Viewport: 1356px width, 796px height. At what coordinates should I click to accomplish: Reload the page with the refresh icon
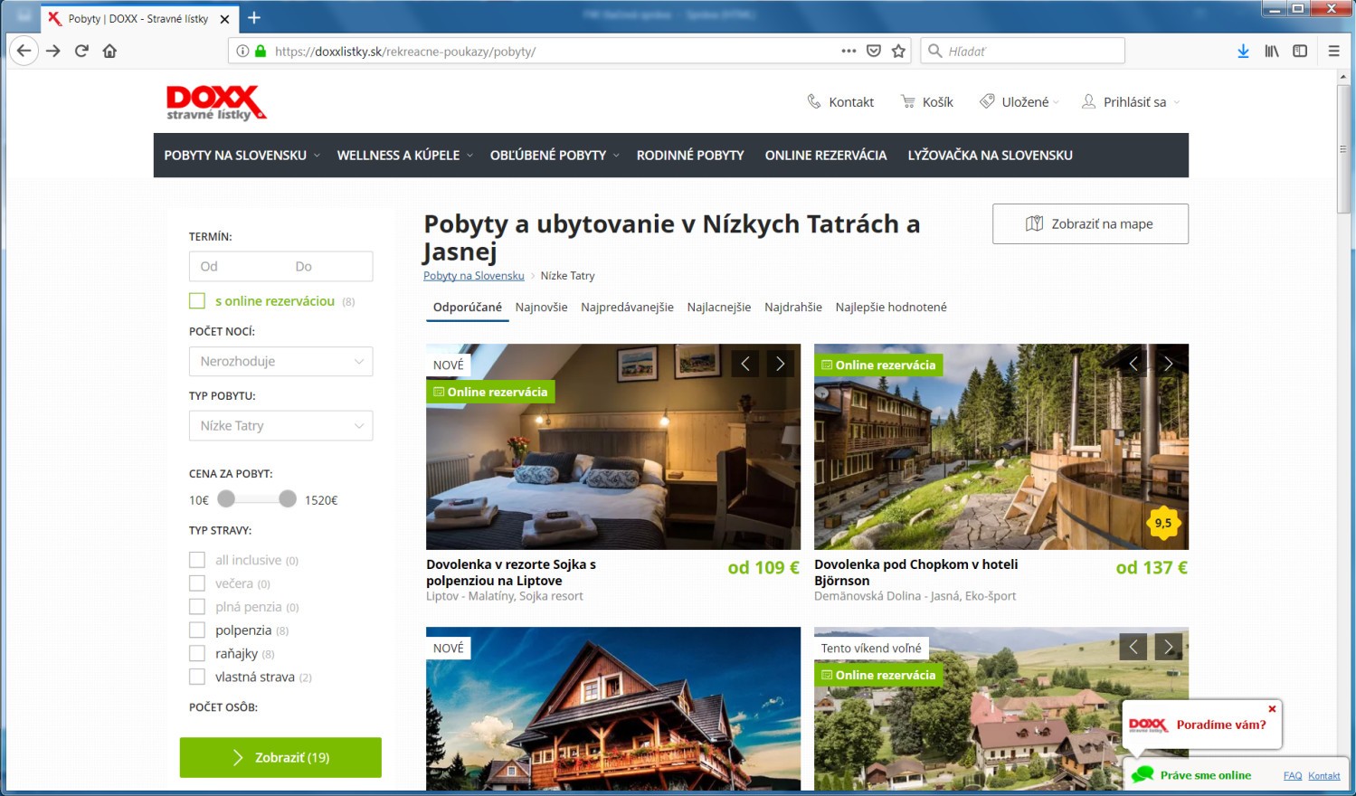pos(81,51)
